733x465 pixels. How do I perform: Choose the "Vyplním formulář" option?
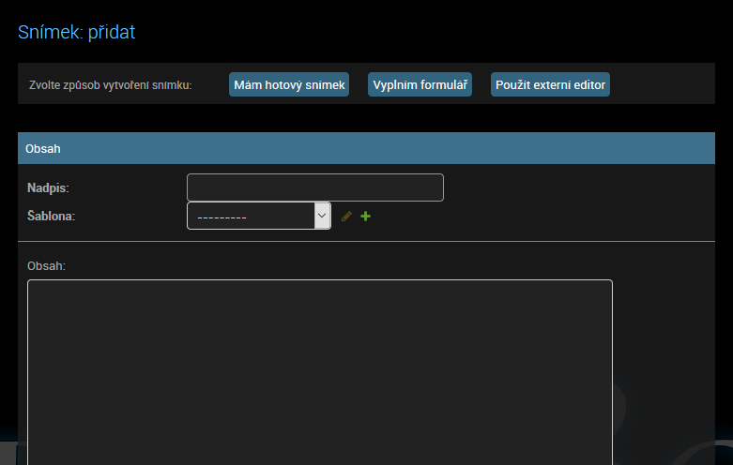pyautogui.click(x=420, y=84)
